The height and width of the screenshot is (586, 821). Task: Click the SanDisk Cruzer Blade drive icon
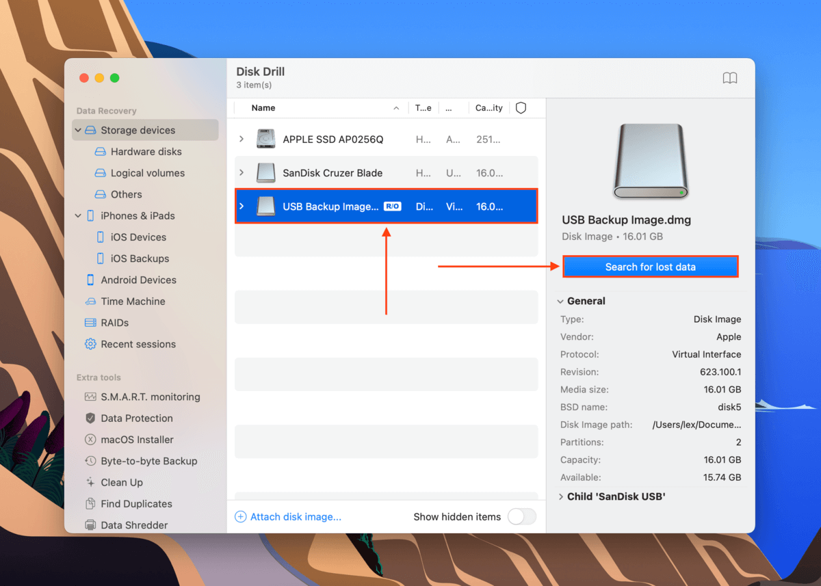(265, 173)
